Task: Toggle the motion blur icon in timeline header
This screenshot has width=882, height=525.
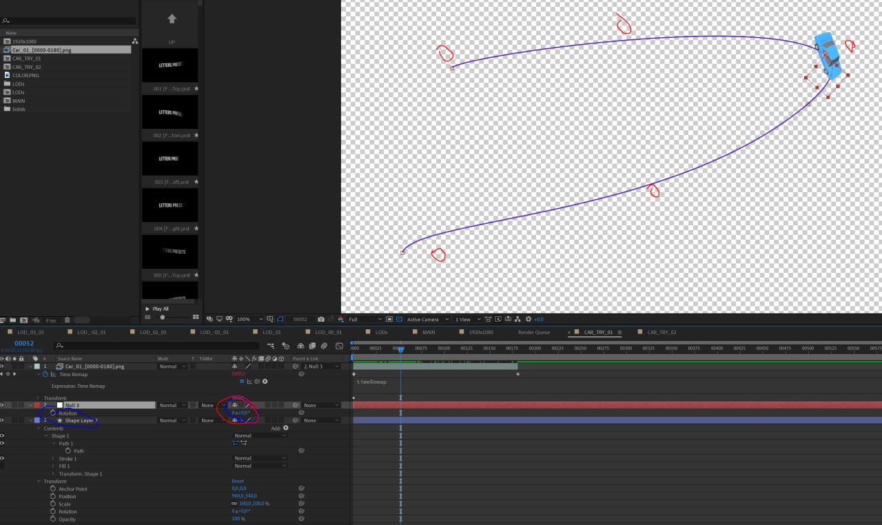Action: 324,346
